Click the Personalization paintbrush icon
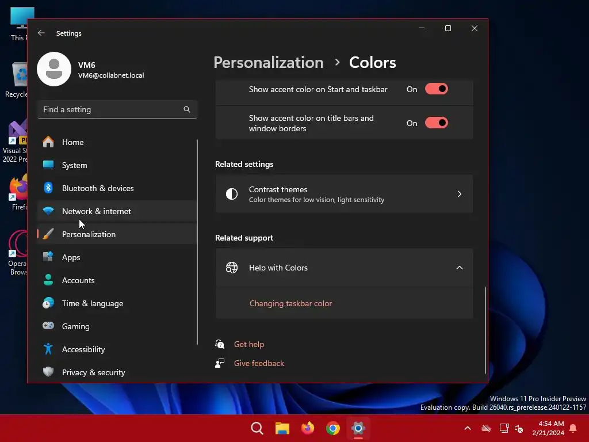 tap(48, 234)
